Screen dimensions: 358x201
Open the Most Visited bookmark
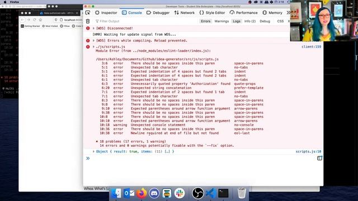click(x=50, y=26)
